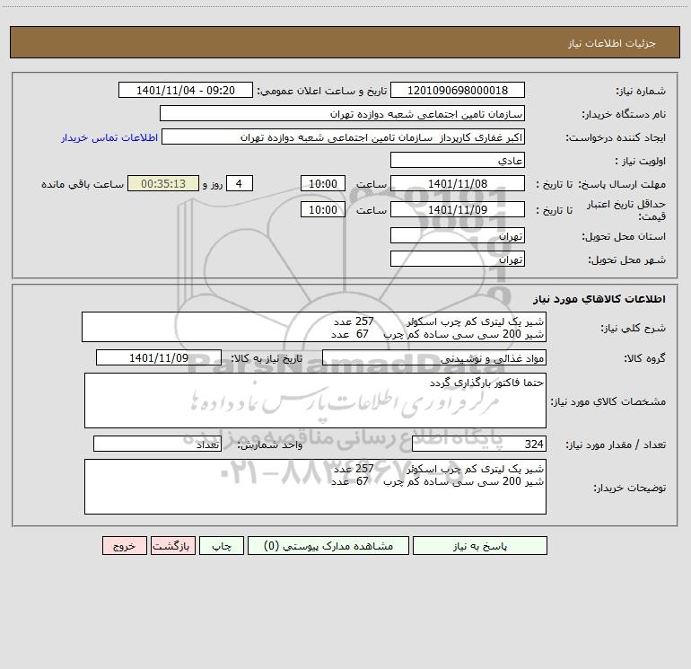The width and height of the screenshot is (691, 669).
Task: Click the ایجاد کننده درخواست field
Action: [344, 136]
